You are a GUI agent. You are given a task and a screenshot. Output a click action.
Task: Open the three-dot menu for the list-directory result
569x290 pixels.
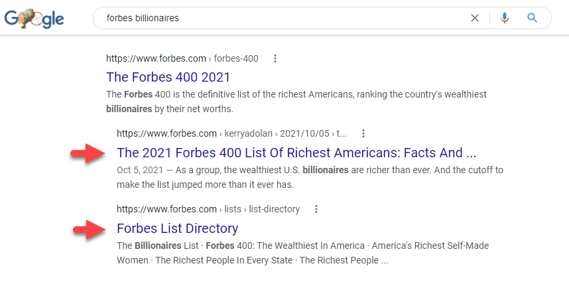tap(316, 209)
